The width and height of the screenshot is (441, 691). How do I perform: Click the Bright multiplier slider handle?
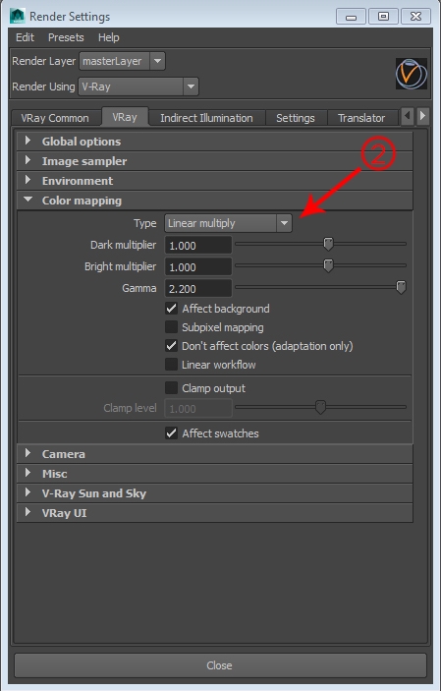(328, 265)
